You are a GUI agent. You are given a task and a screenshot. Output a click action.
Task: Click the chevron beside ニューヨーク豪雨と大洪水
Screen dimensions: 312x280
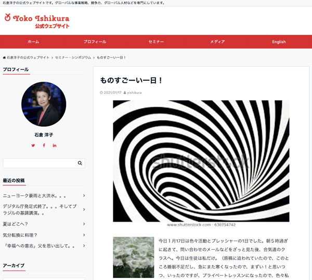[x=84, y=196]
